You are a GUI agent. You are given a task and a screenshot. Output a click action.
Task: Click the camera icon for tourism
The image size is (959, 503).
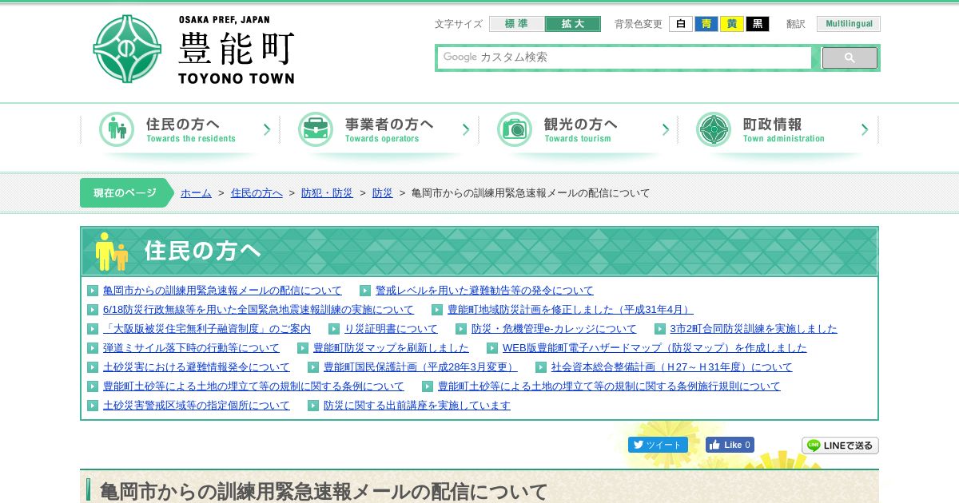click(x=515, y=129)
